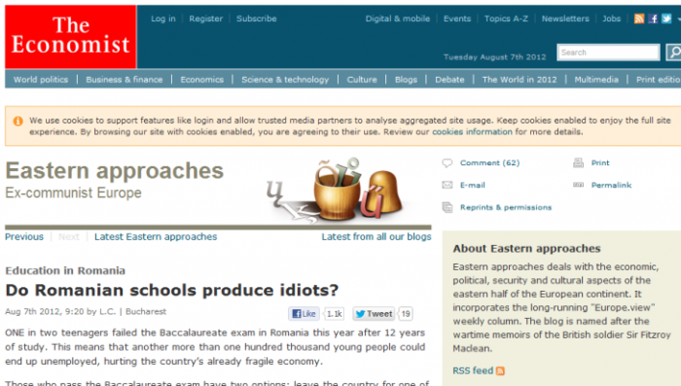Open Topics A-Z link
The image size is (681, 386).
pyautogui.click(x=506, y=18)
